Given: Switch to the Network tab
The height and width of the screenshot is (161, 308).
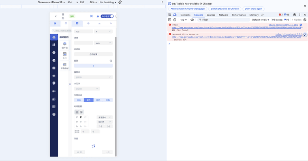Looking at the screenshot, I should tap(224, 15).
